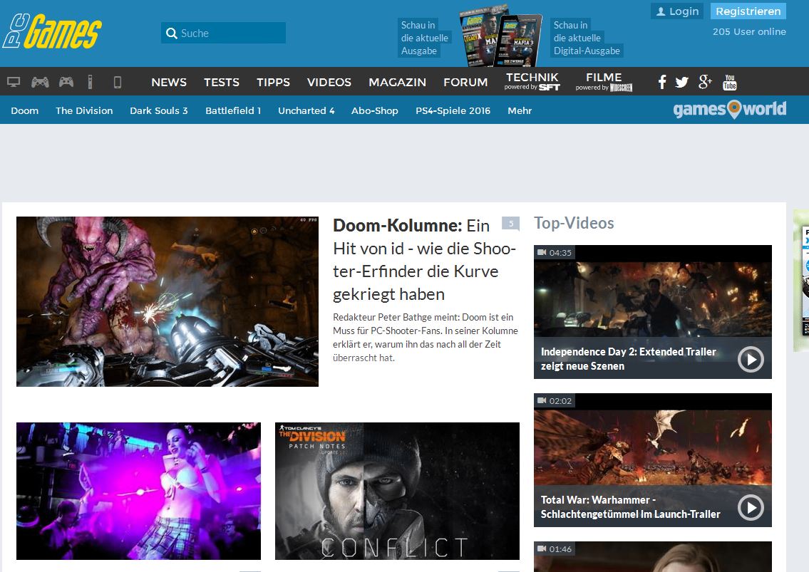
Task: Open the purple nightclub dancer thumbnail
Action: coord(138,491)
